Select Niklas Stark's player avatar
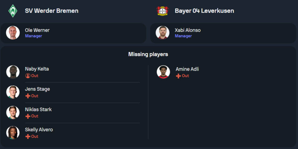The image size is (298, 149). (13, 112)
